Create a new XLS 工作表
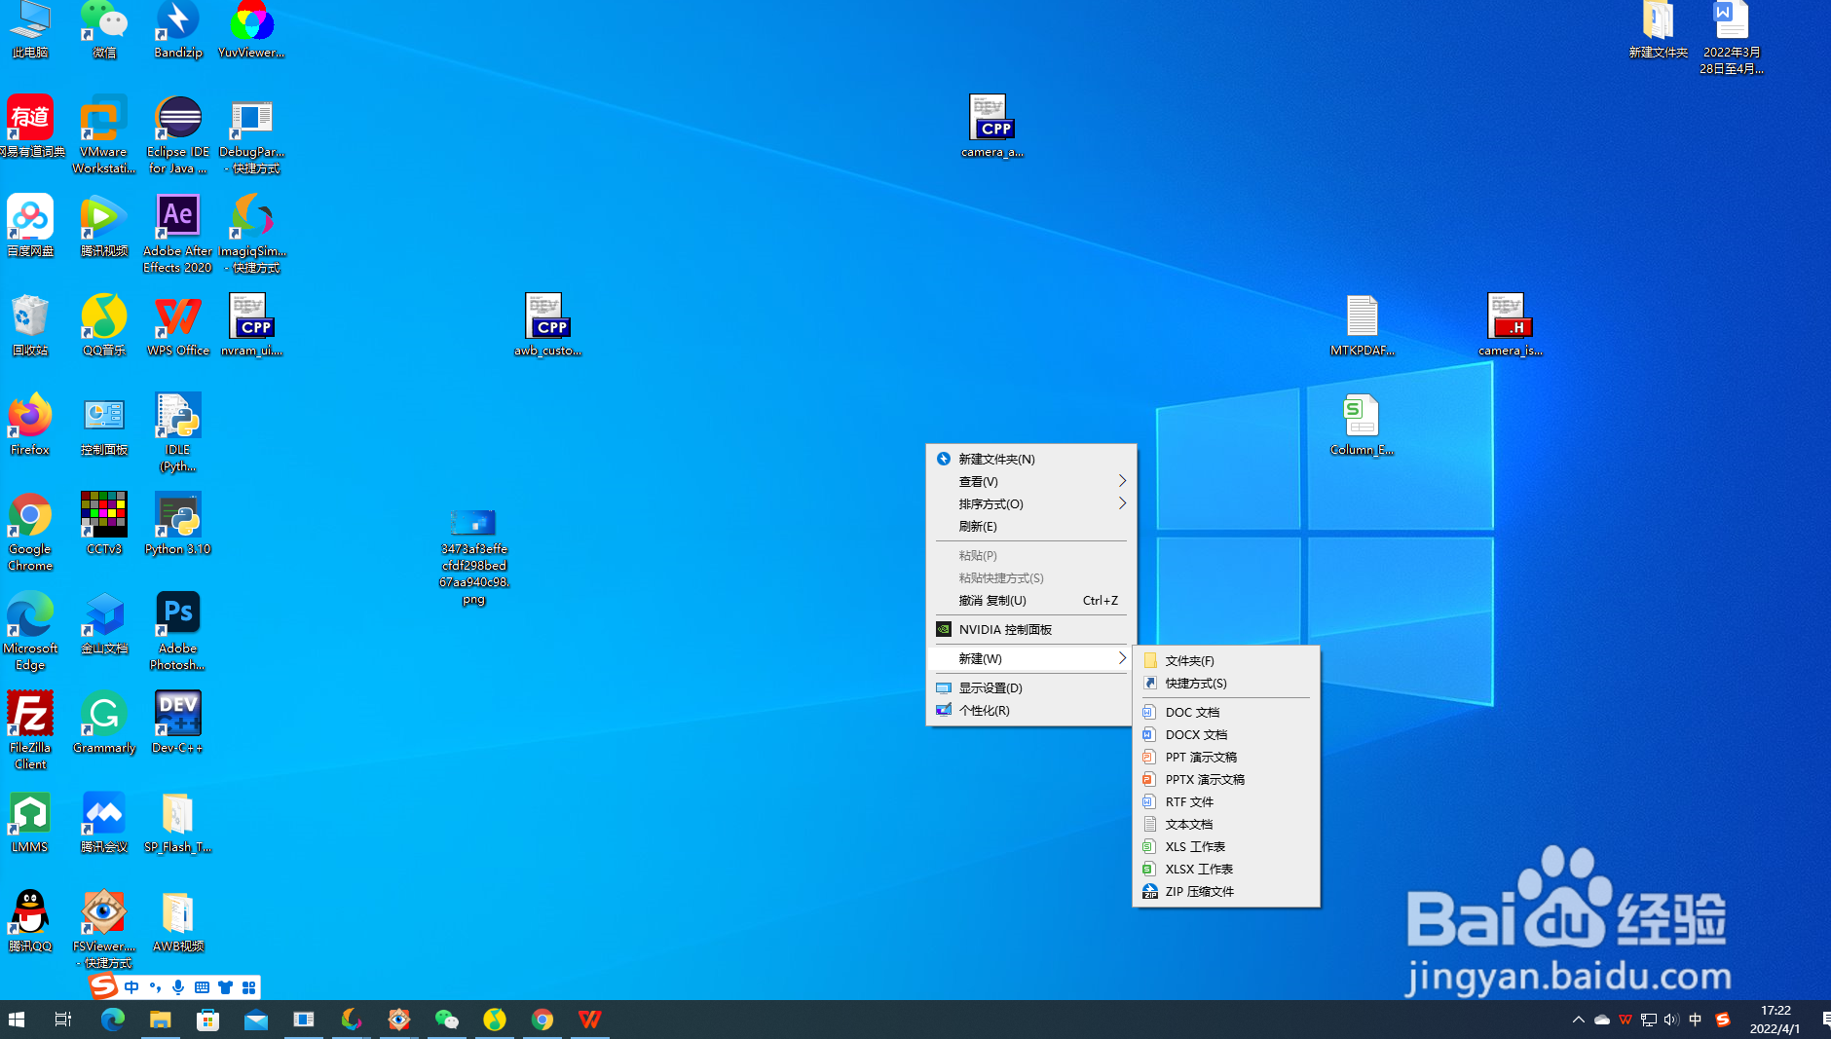 tap(1226, 846)
